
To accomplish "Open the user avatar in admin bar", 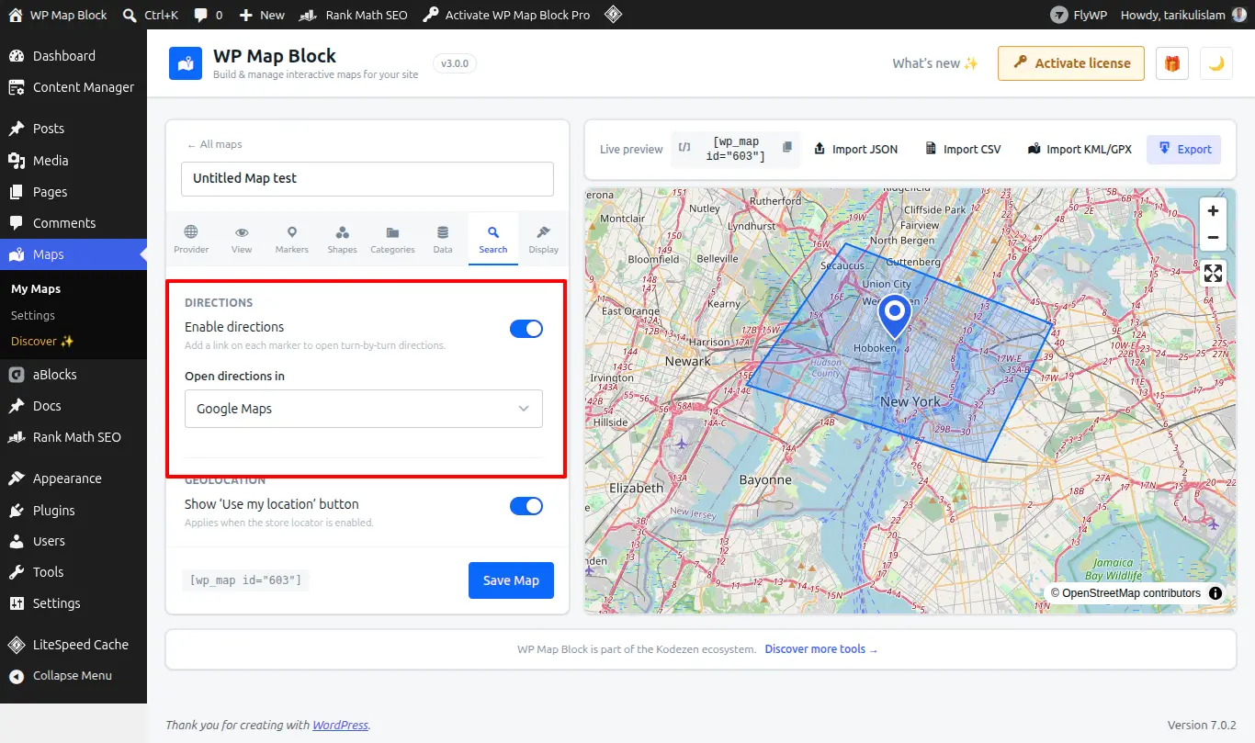I will pyautogui.click(x=1239, y=15).
